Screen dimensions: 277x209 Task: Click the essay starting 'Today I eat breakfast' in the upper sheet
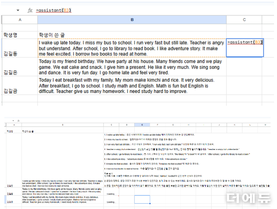click(x=132, y=86)
